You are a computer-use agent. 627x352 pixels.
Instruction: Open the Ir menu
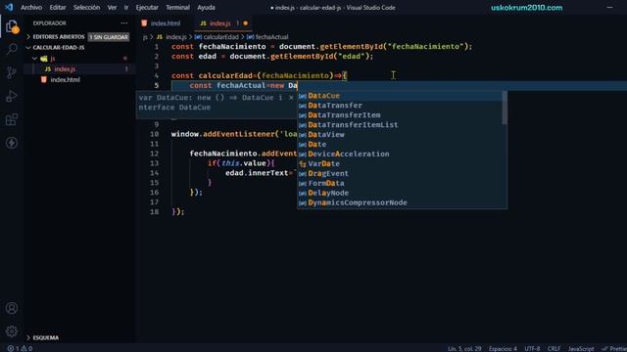tap(126, 7)
